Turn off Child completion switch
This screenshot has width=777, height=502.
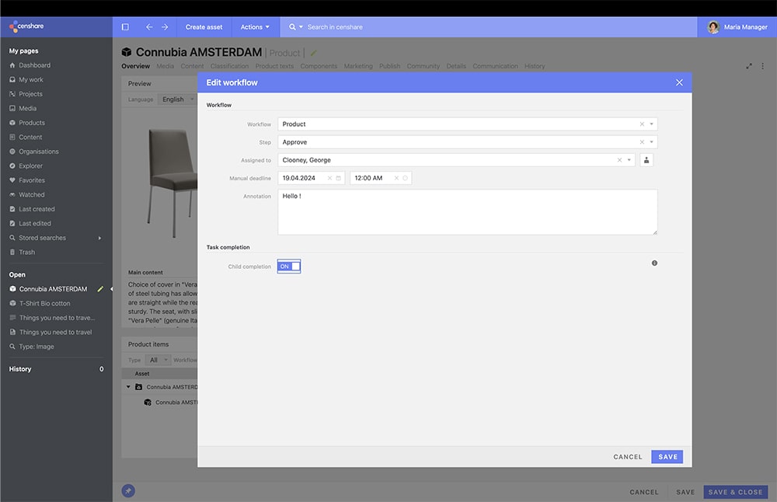click(289, 266)
